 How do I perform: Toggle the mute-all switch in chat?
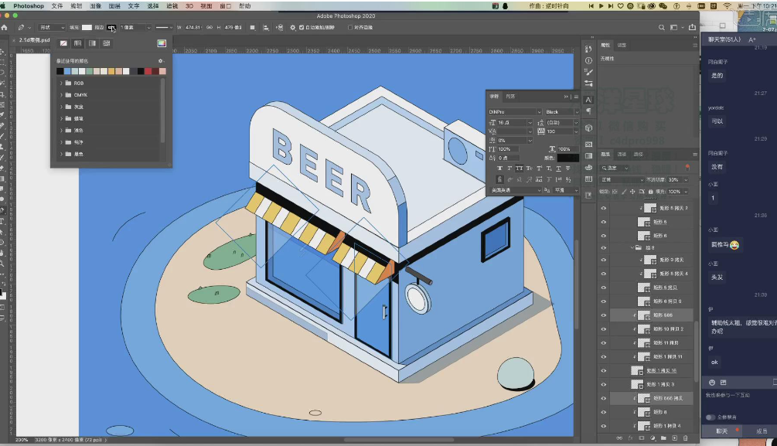click(710, 417)
